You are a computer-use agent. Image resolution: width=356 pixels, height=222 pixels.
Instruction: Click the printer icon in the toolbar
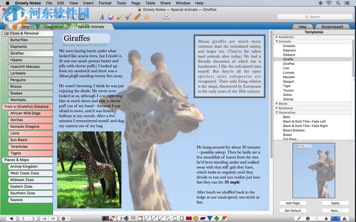click(166, 17)
